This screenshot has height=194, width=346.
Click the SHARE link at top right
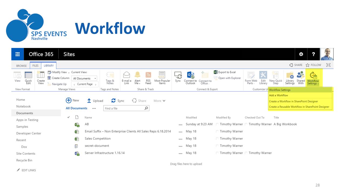(296, 65)
